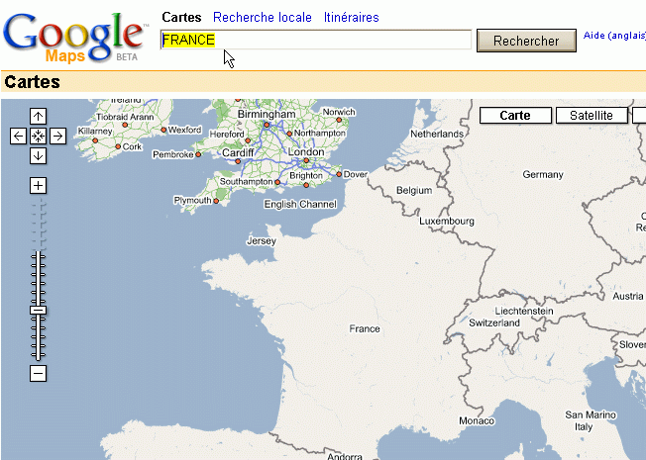
Task: Click the Plymouth city marker
Action: click(x=216, y=201)
